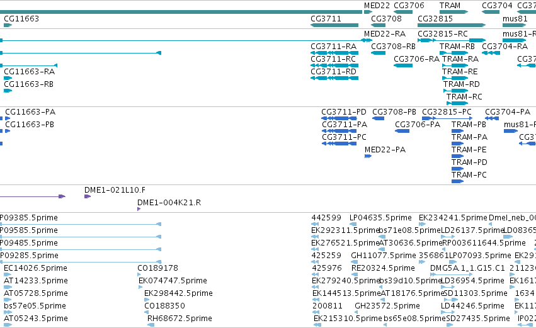This screenshot has height=328, width=536.
Task: Open the EK298442.5prime EST label
Action: click(x=178, y=293)
